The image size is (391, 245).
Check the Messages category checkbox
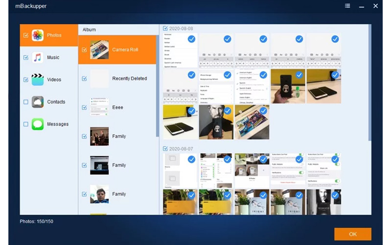click(x=25, y=124)
